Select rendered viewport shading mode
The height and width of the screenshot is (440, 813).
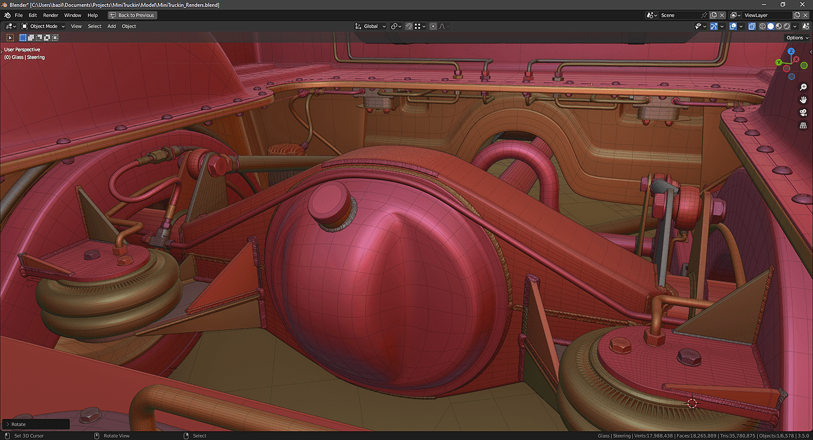click(x=787, y=26)
